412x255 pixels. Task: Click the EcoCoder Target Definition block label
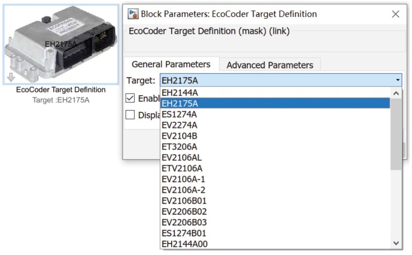click(61, 90)
